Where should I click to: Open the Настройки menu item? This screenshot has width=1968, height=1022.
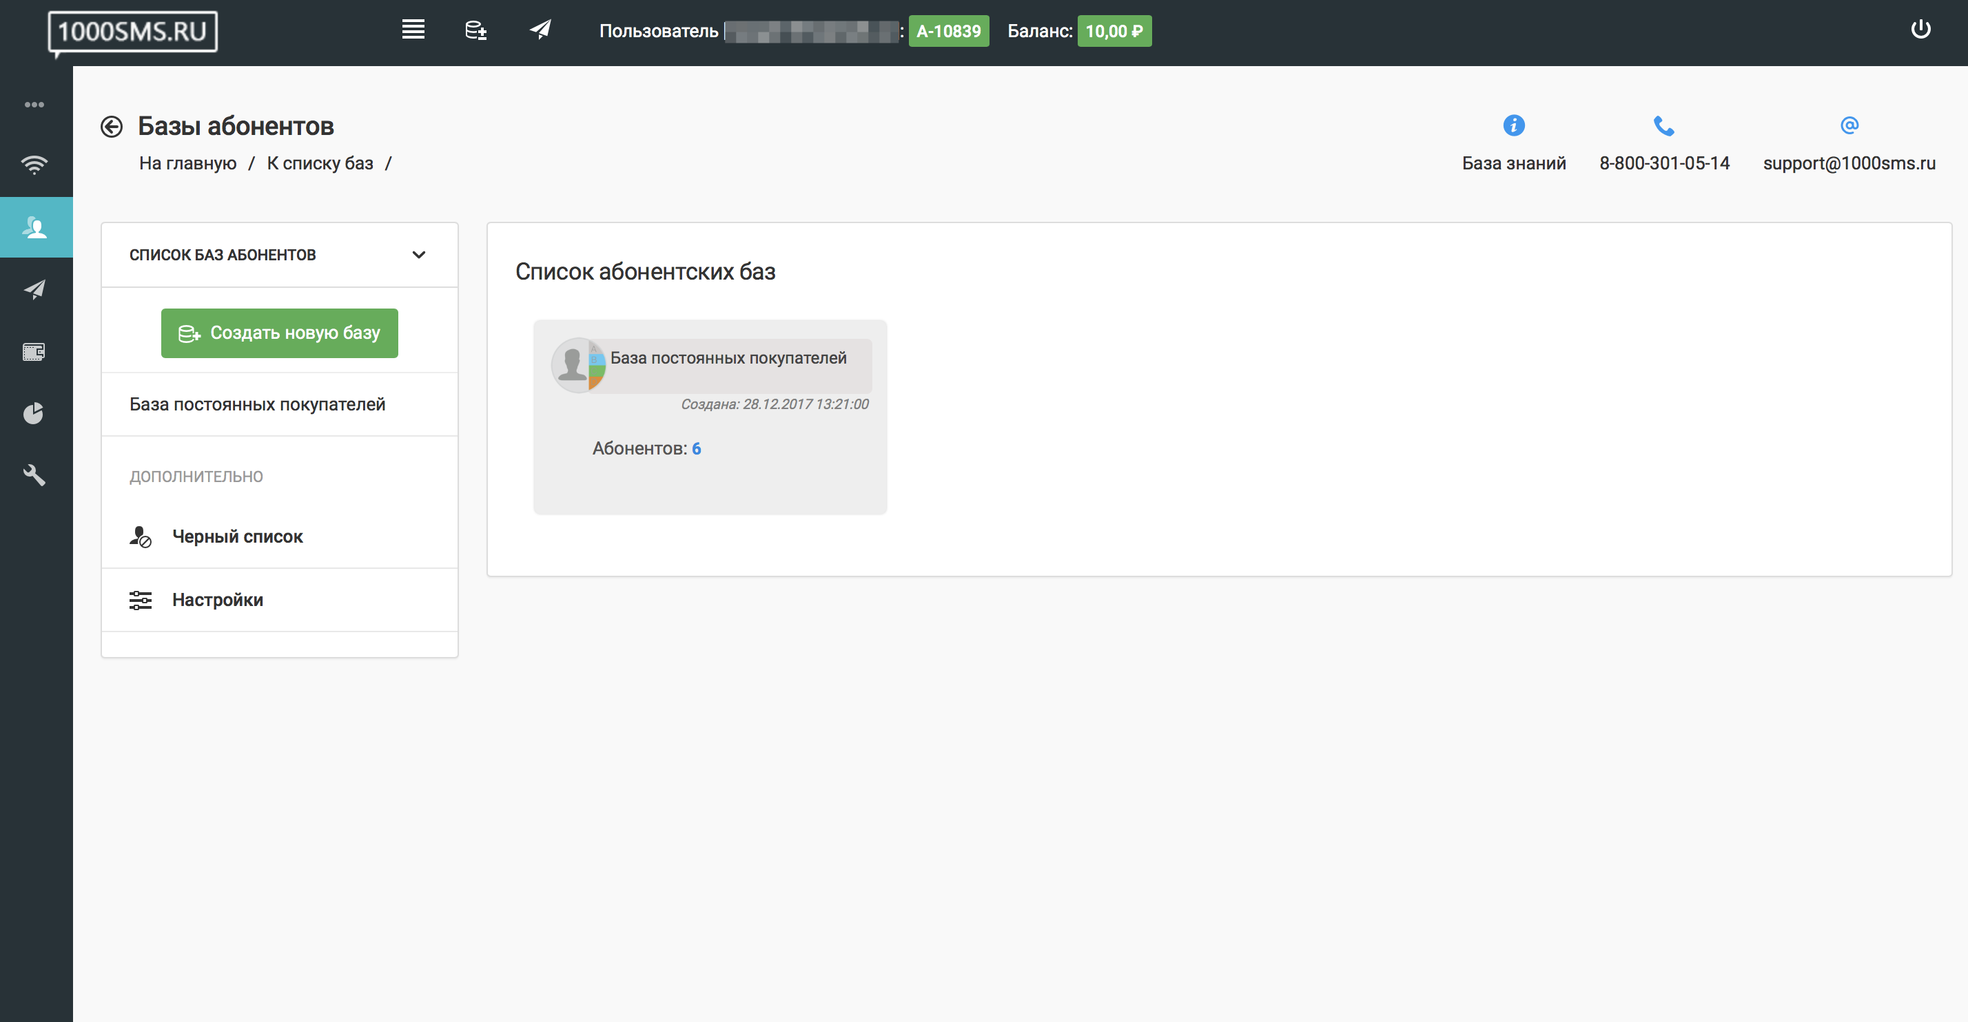(x=218, y=600)
